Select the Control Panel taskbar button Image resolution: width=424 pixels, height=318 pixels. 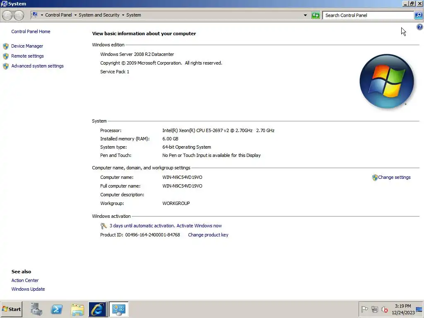(119, 309)
